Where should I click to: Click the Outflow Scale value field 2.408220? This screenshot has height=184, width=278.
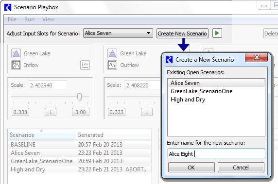pos(143,85)
